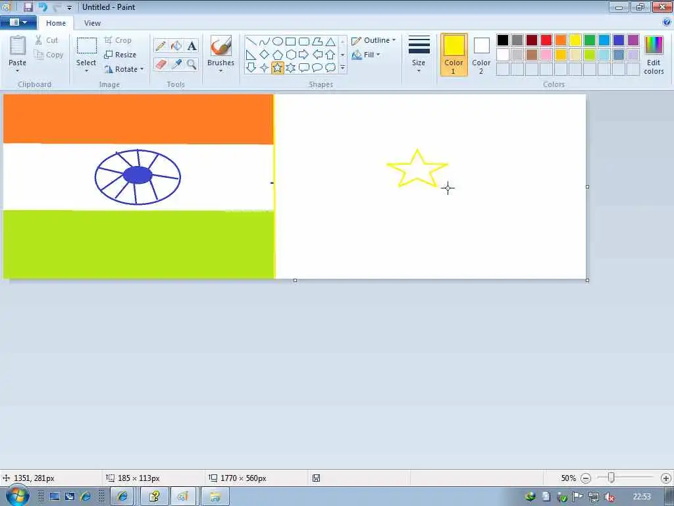Viewport: 674px width, 506px height.
Task: Activate Color 2 background selector
Action: (481, 55)
